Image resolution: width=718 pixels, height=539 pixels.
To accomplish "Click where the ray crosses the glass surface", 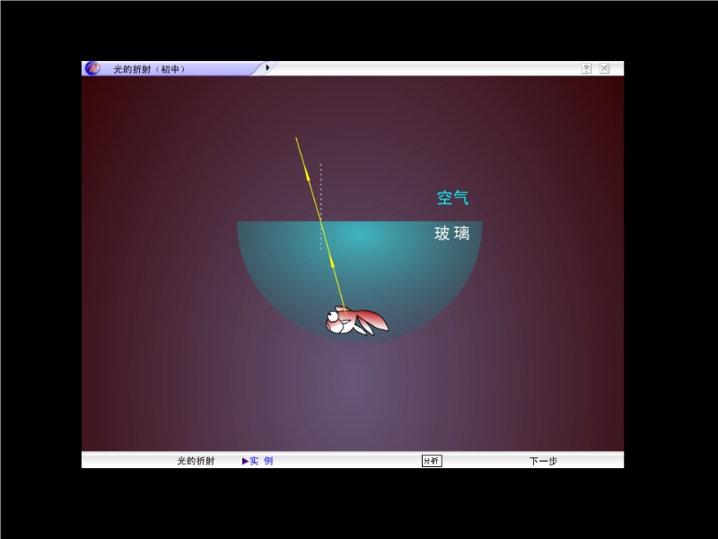I will coord(320,222).
